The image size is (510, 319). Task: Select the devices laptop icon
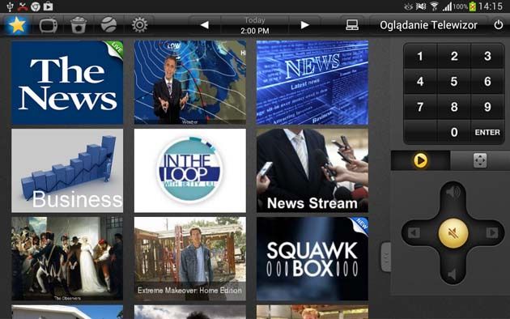click(352, 25)
